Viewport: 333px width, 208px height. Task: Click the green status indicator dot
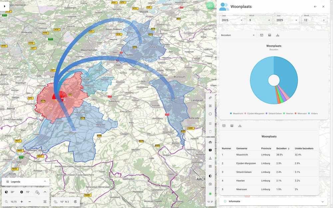[210, 194]
